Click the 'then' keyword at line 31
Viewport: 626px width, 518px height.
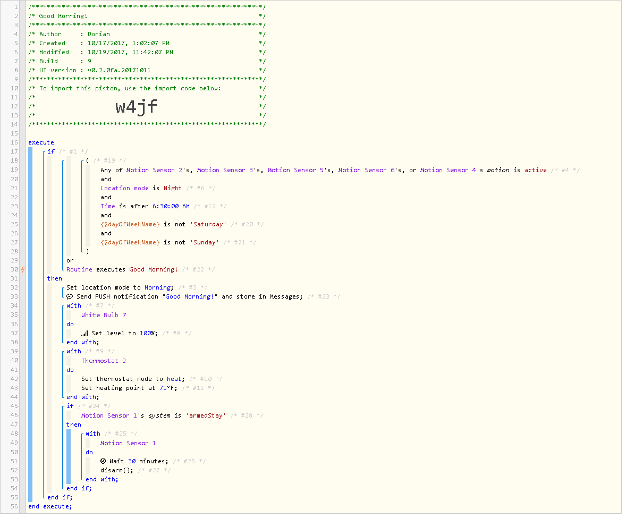click(55, 279)
